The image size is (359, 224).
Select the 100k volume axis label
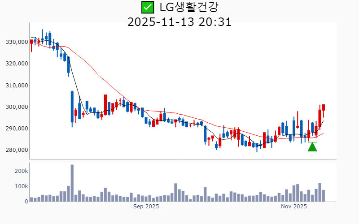coord(21,186)
